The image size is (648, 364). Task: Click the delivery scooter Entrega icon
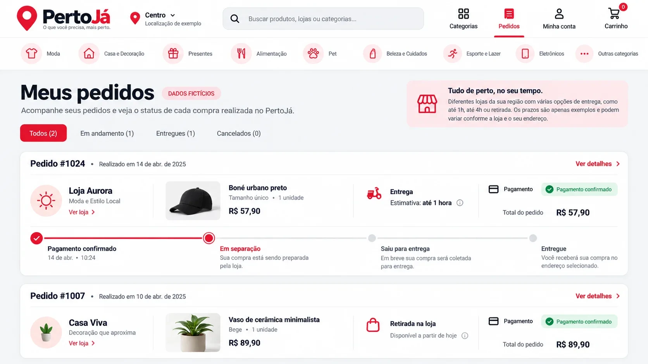click(374, 193)
